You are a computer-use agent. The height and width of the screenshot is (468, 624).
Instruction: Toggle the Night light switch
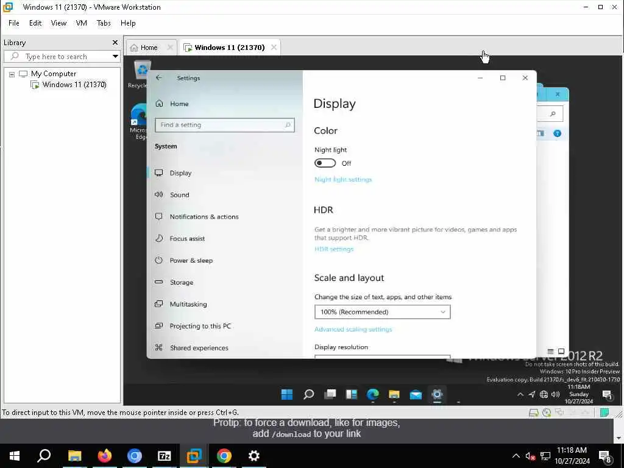325,163
